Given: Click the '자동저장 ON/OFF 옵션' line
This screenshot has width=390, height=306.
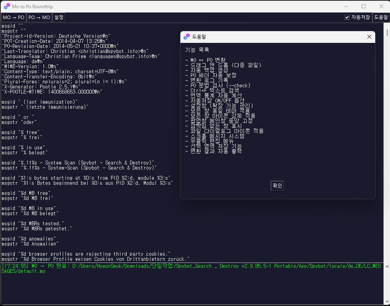Looking at the screenshot, I should 215,101.
